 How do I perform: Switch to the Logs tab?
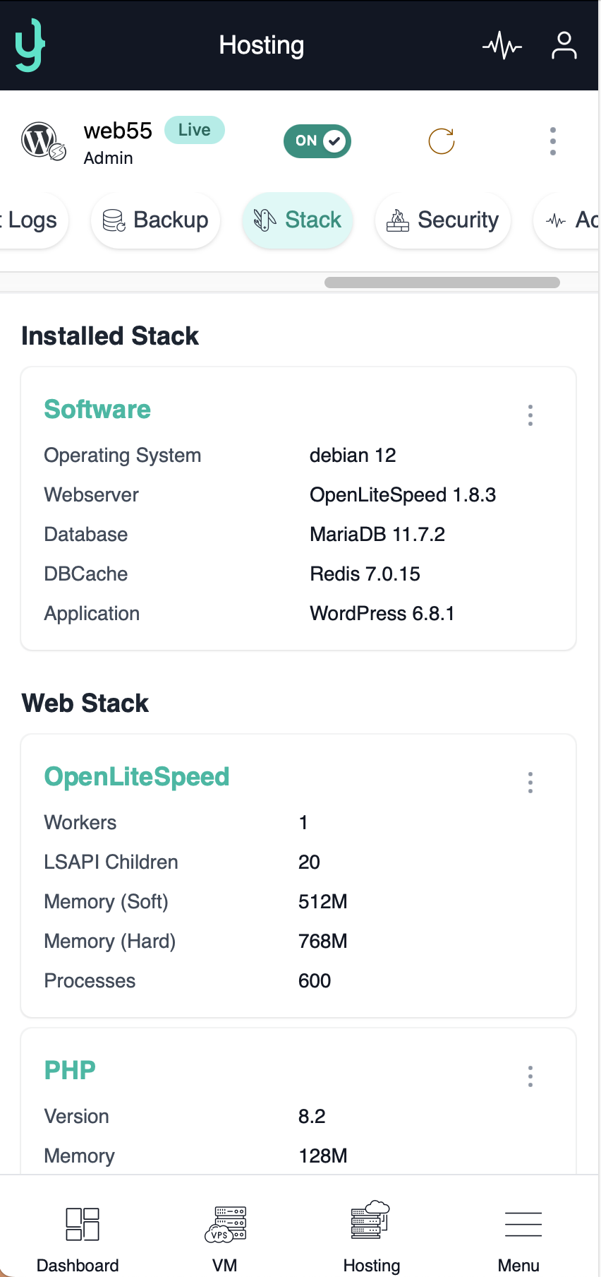32,220
